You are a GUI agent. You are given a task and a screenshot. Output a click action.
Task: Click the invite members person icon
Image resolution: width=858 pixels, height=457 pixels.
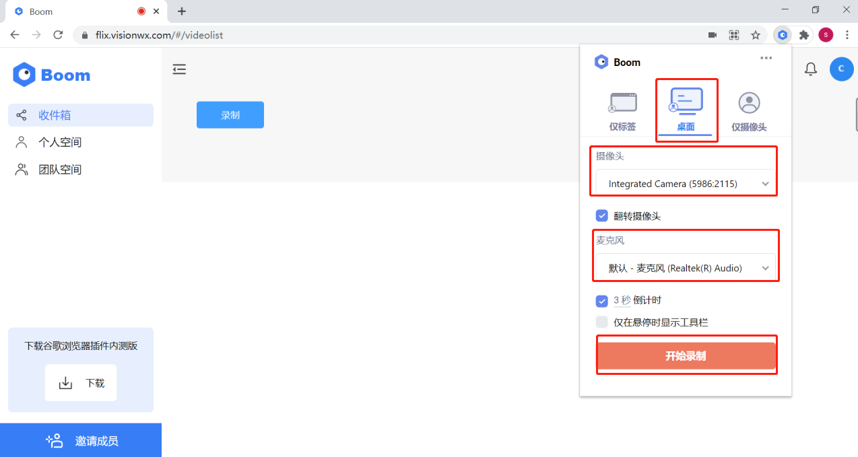coord(55,441)
